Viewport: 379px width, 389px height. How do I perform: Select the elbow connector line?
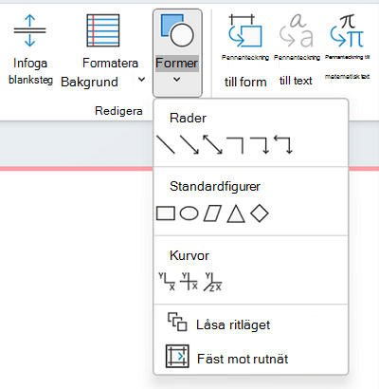[236, 145]
